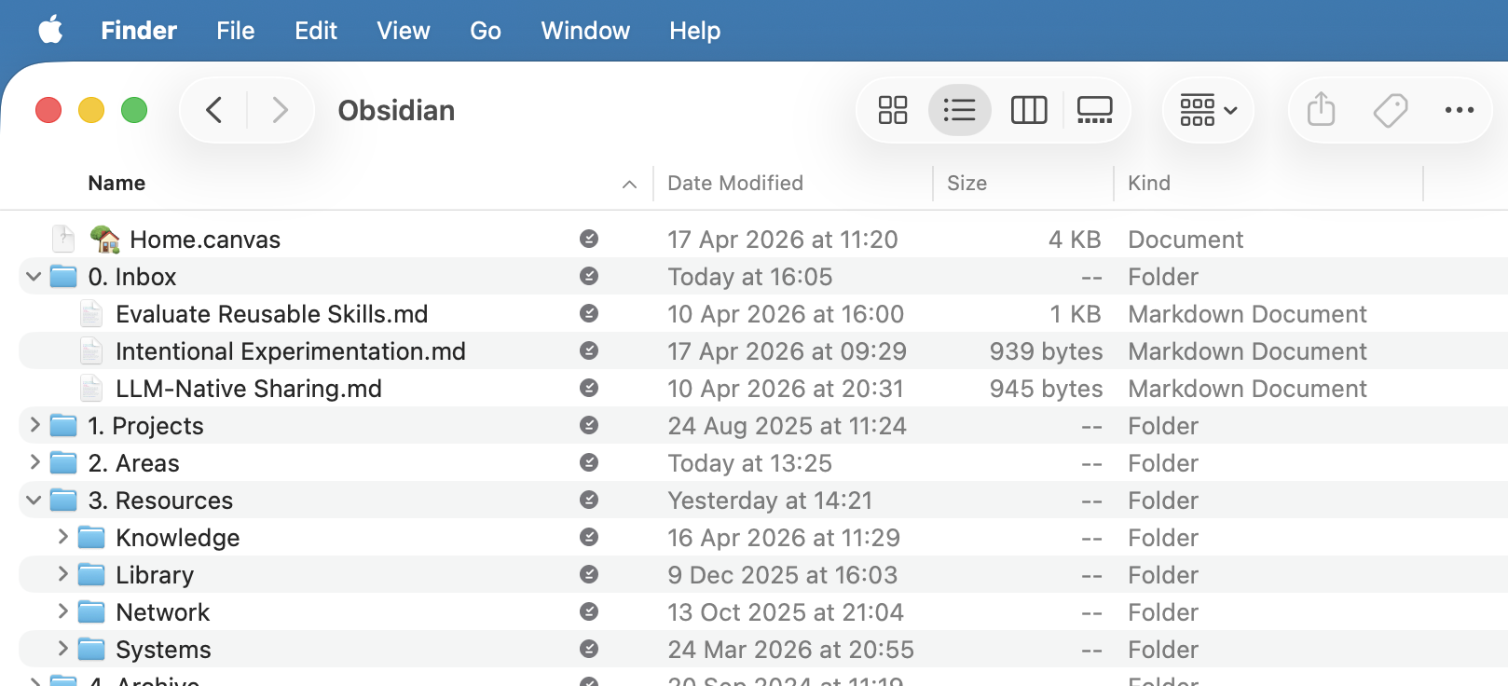This screenshot has width=1508, height=686.
Task: Open the Window menu
Action: coord(585,31)
